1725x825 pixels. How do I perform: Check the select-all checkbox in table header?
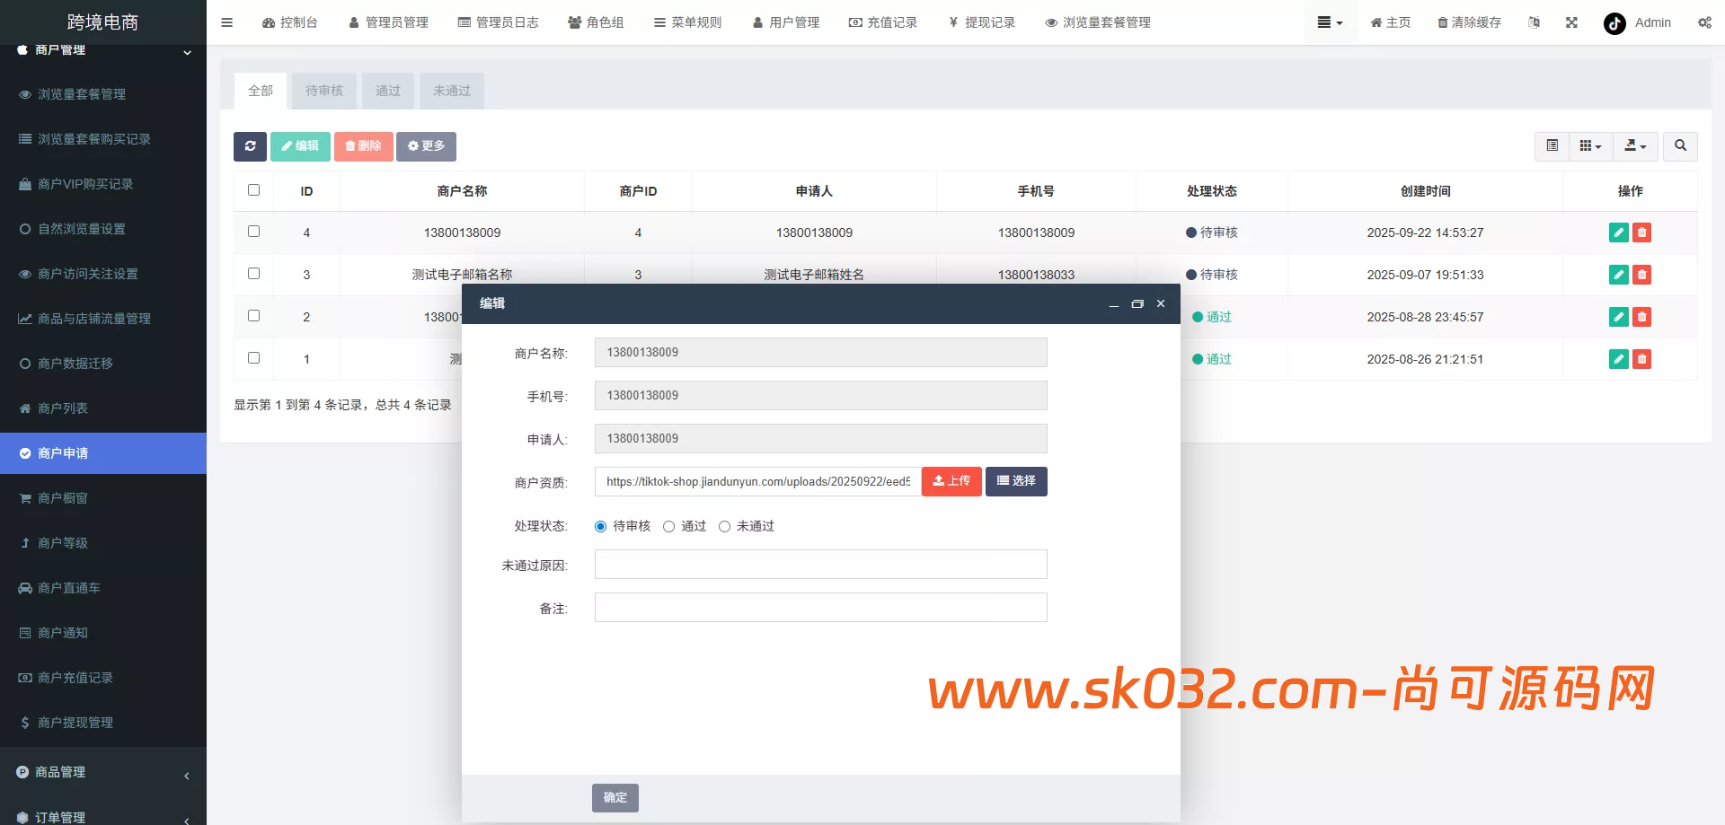(253, 190)
